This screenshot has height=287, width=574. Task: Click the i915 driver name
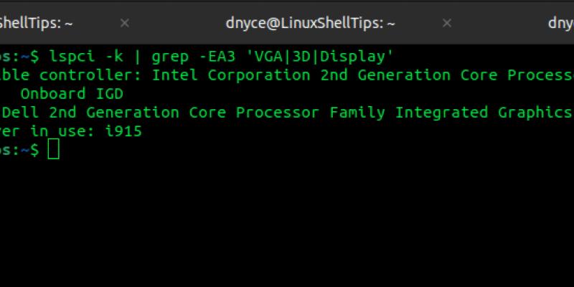tap(123, 131)
